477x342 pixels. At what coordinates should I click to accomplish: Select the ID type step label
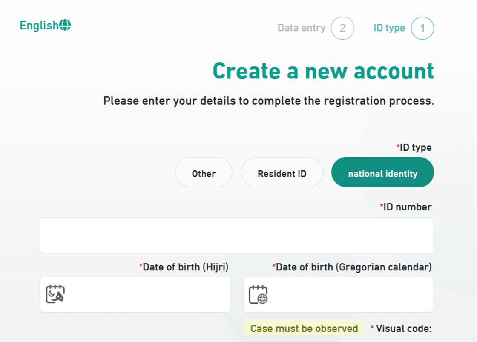[x=389, y=28]
